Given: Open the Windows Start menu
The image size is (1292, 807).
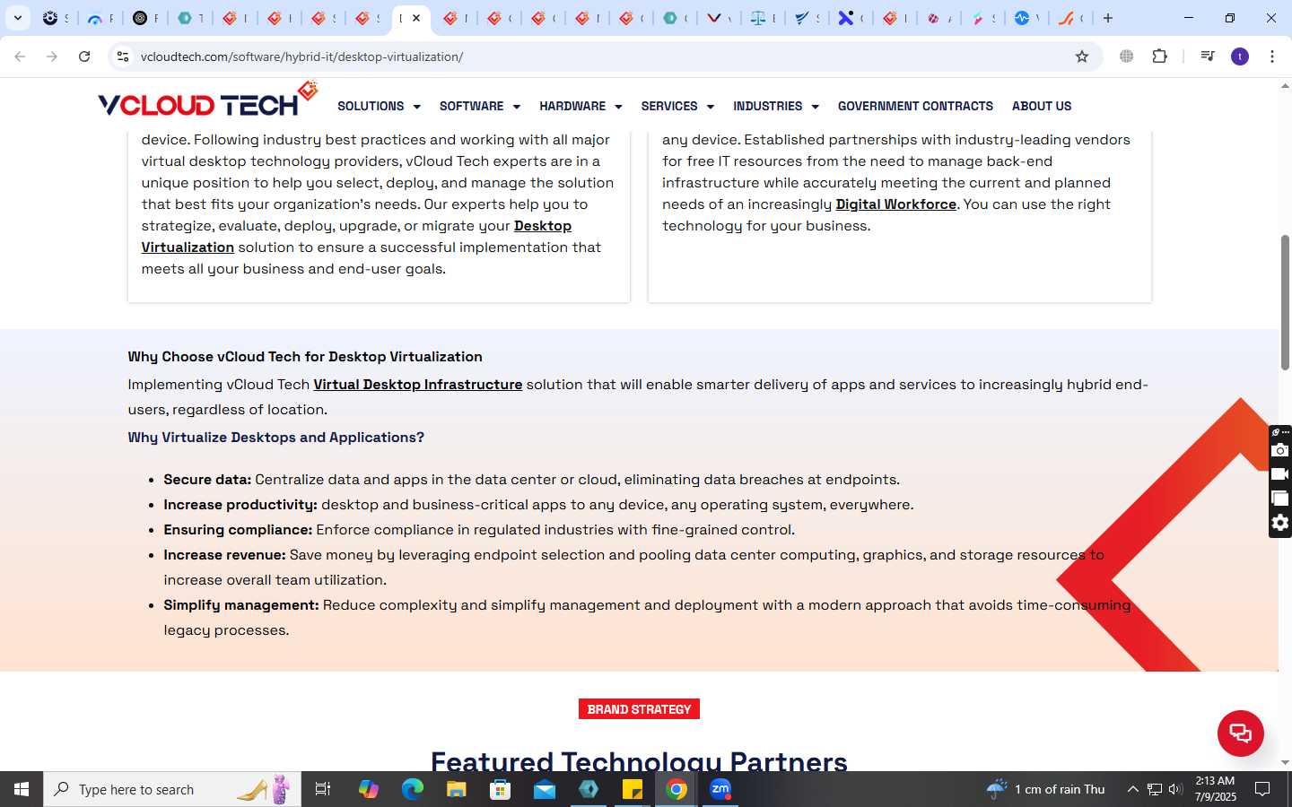Looking at the screenshot, I should [22, 789].
